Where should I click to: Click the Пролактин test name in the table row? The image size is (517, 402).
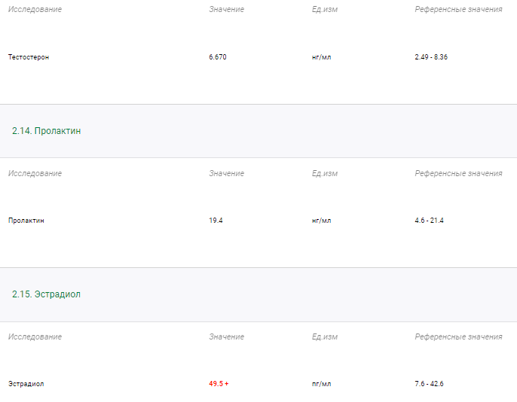26,221
